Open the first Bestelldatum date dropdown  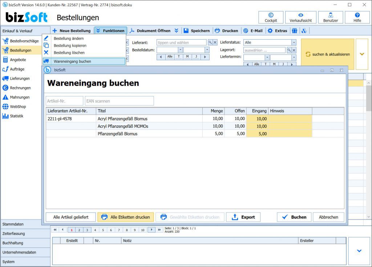click(180, 50)
